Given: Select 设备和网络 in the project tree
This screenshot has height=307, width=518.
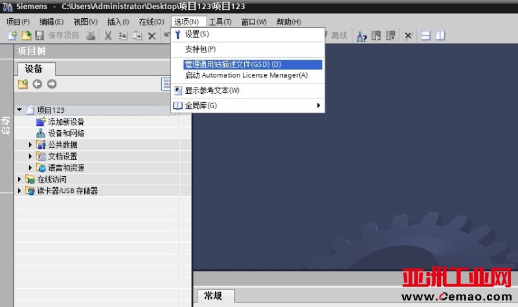Looking at the screenshot, I should (65, 133).
